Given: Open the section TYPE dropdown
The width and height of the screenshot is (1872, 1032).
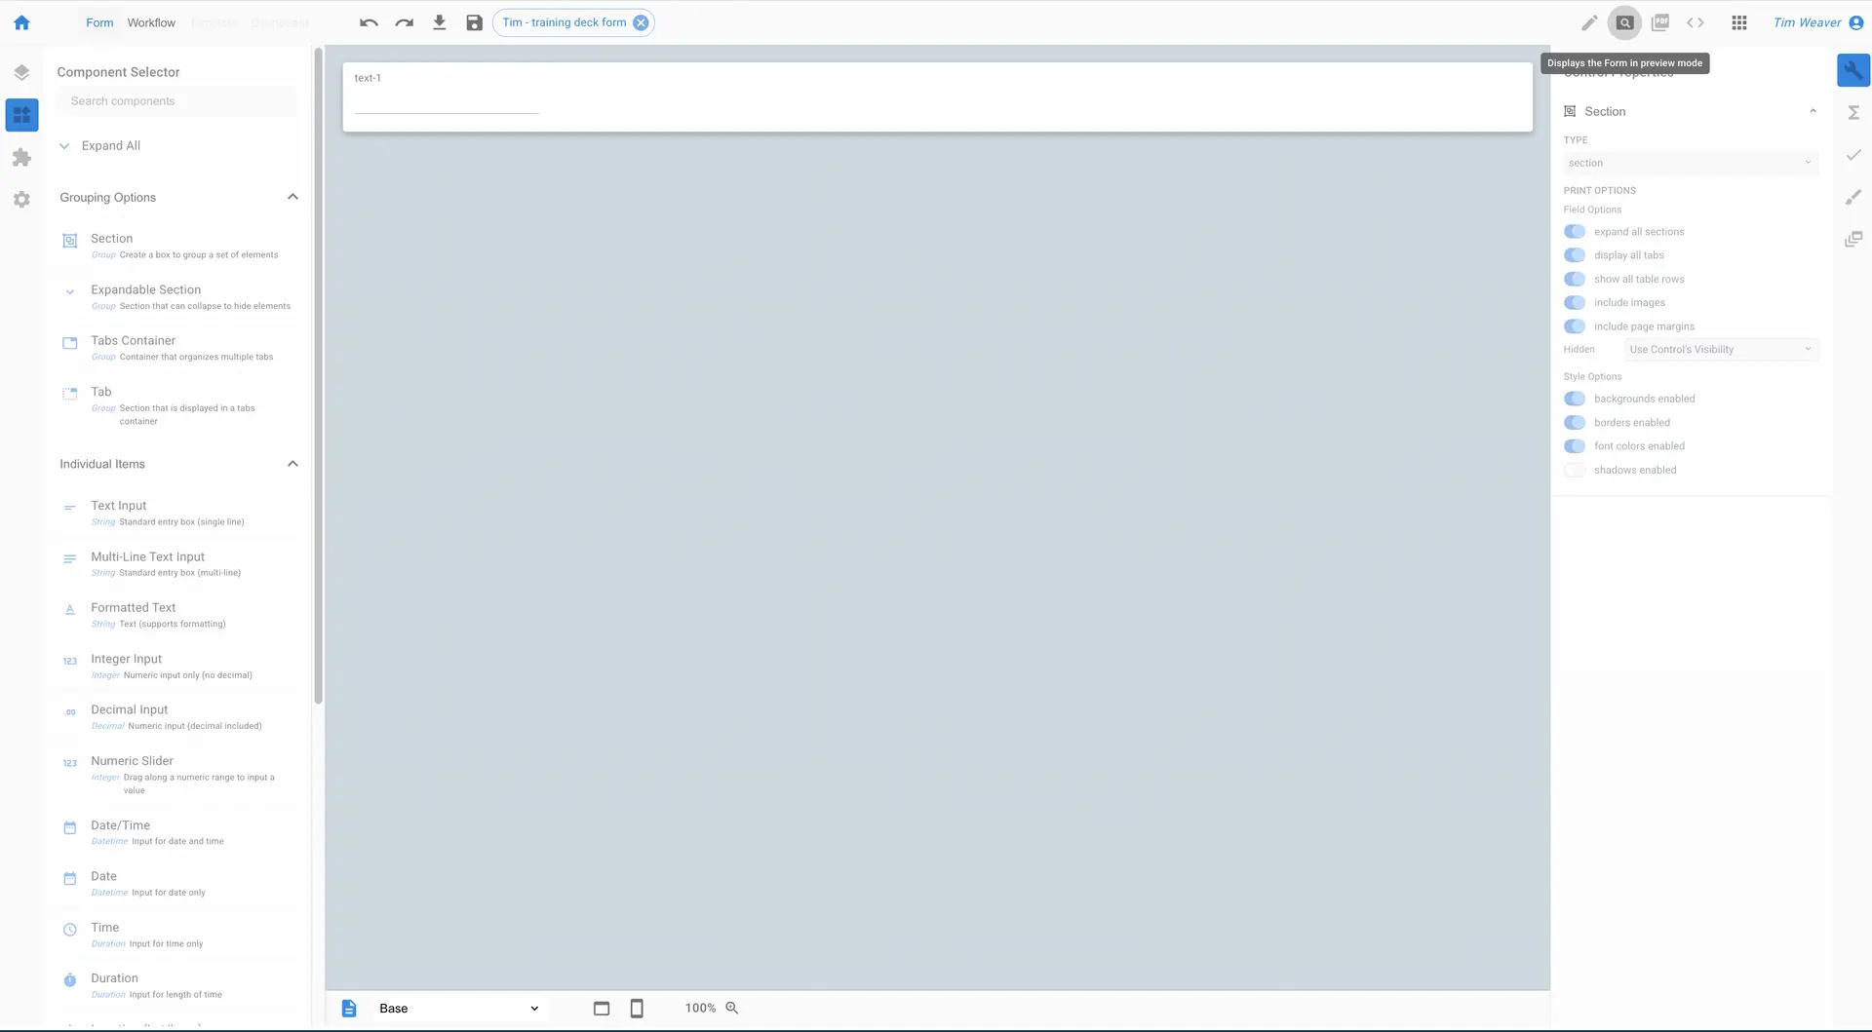Looking at the screenshot, I should (1690, 163).
